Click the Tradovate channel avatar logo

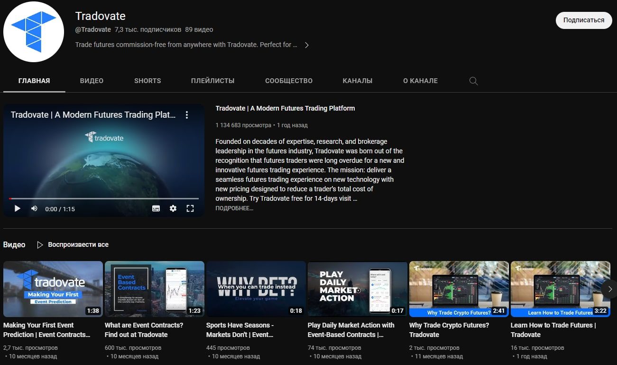(33, 31)
